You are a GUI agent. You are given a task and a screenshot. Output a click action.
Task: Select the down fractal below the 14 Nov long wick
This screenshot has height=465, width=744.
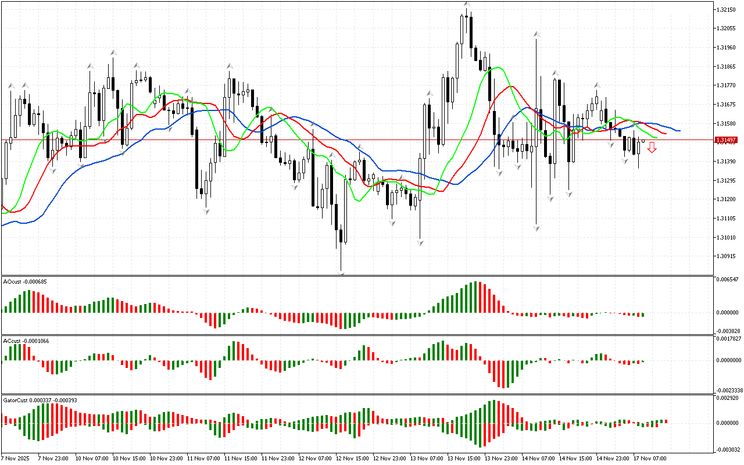pos(536,228)
